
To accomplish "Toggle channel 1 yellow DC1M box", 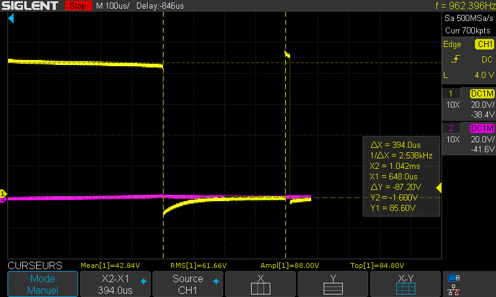I will pos(482,93).
